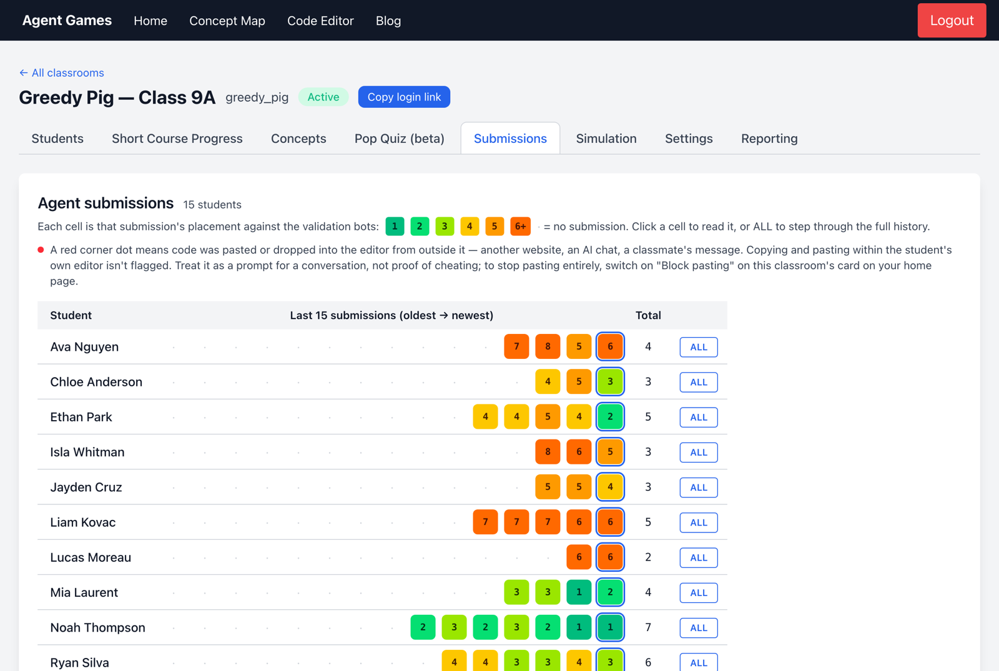Return to All classrooms

click(61, 72)
